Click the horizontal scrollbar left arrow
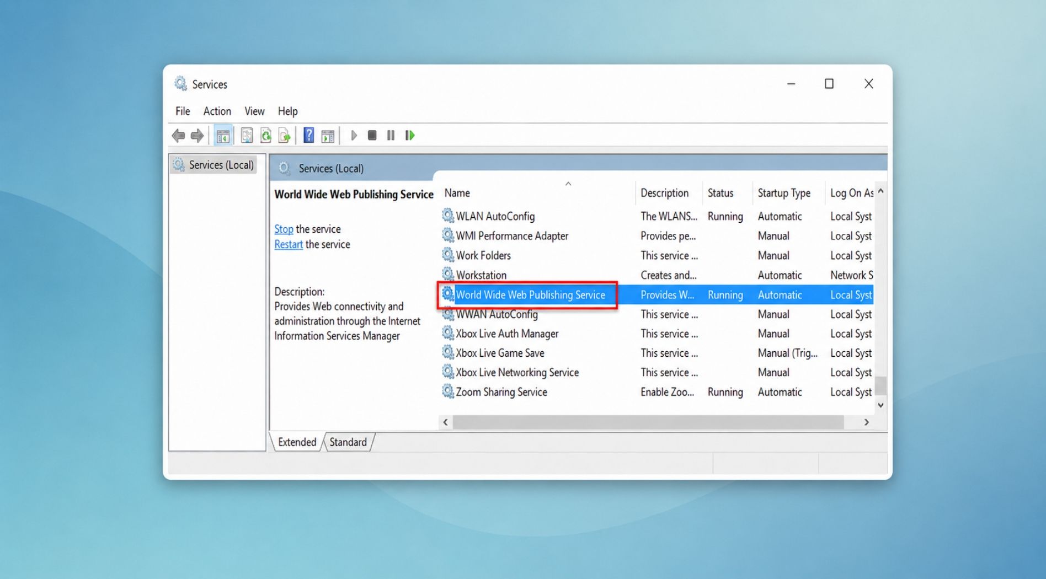The image size is (1046, 579). pyautogui.click(x=446, y=422)
